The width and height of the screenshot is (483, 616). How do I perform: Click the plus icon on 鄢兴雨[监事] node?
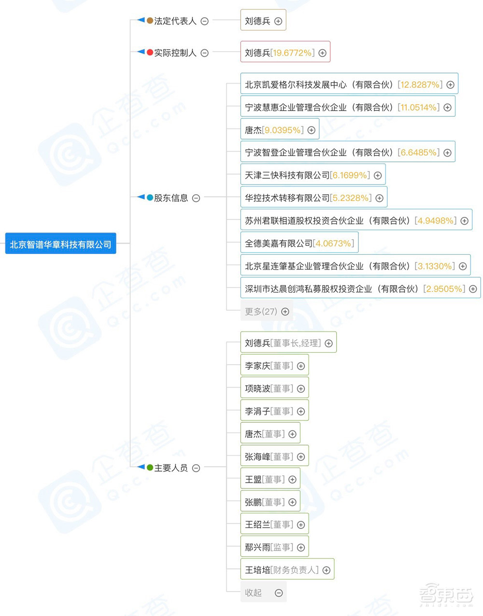tap(301, 546)
